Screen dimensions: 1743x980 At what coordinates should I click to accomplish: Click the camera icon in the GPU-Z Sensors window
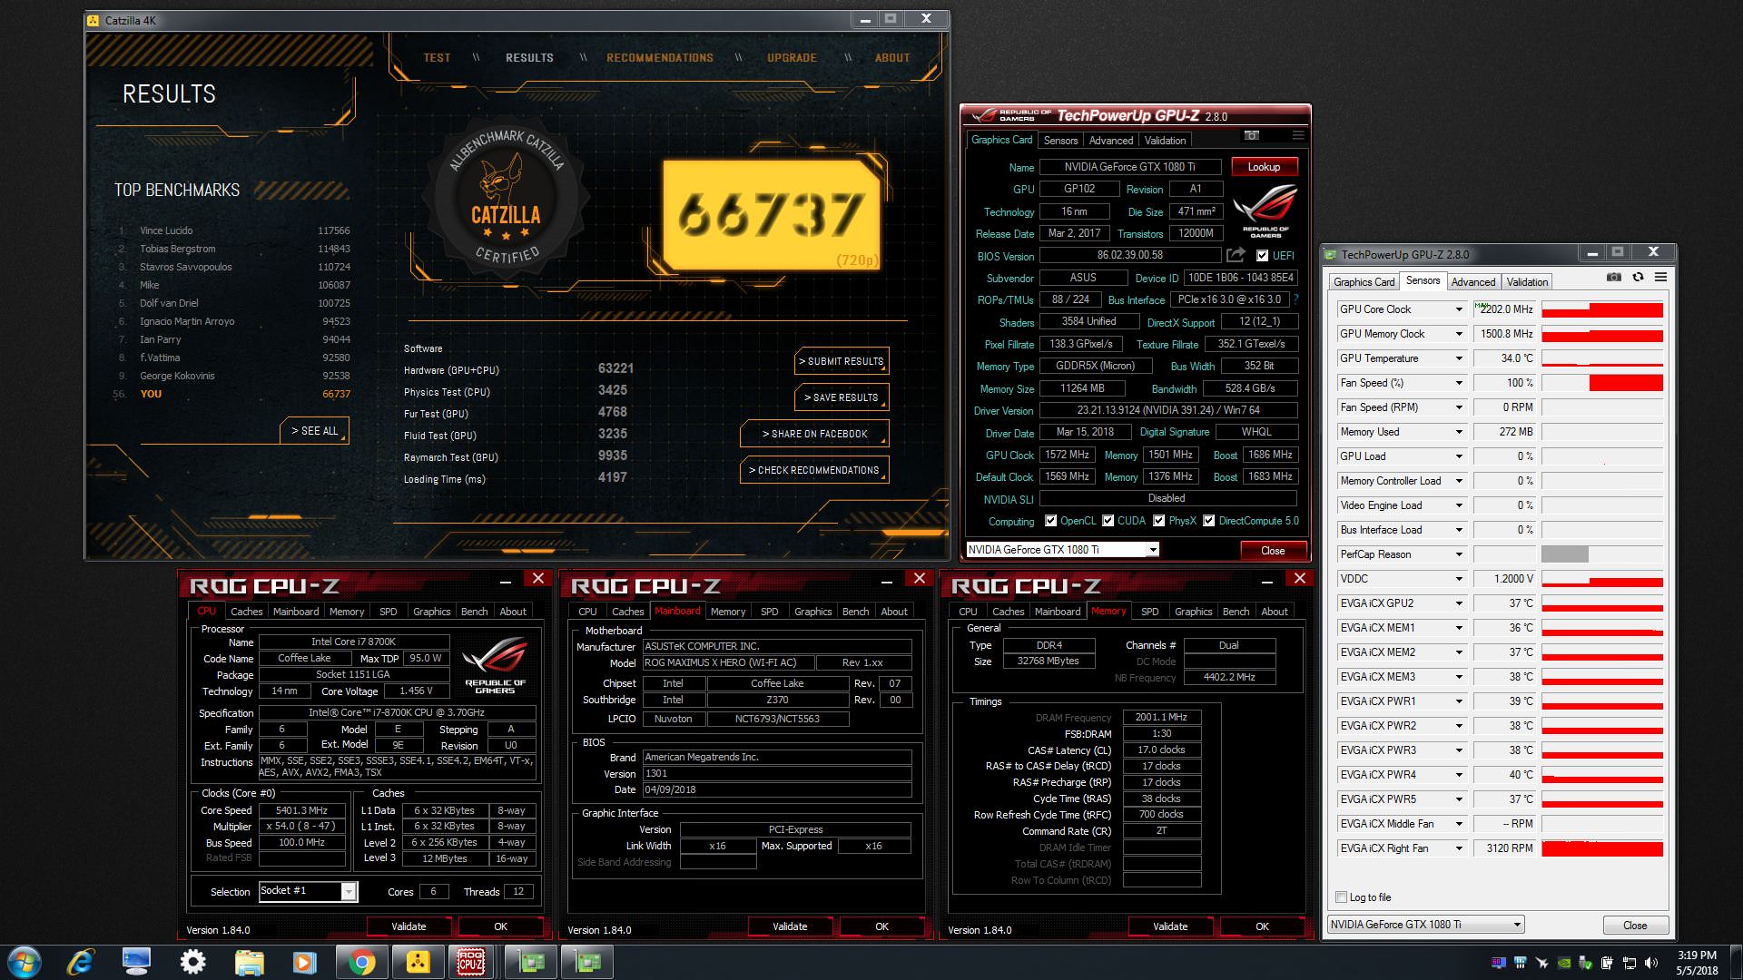tap(1614, 277)
